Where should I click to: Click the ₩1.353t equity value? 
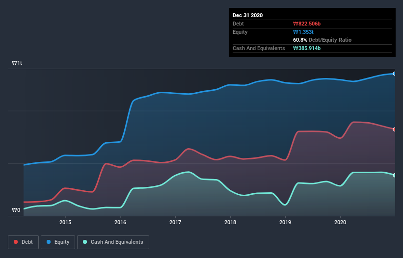click(x=303, y=32)
